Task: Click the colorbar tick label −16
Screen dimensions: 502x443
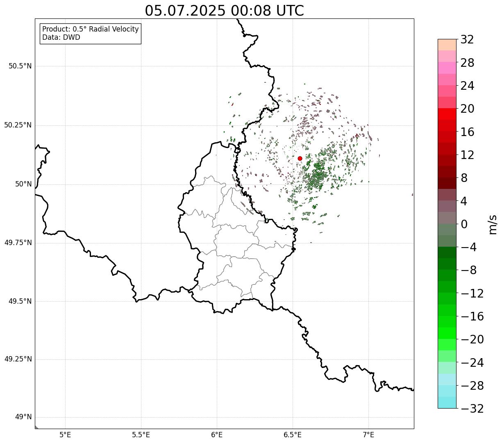Action: click(472, 316)
